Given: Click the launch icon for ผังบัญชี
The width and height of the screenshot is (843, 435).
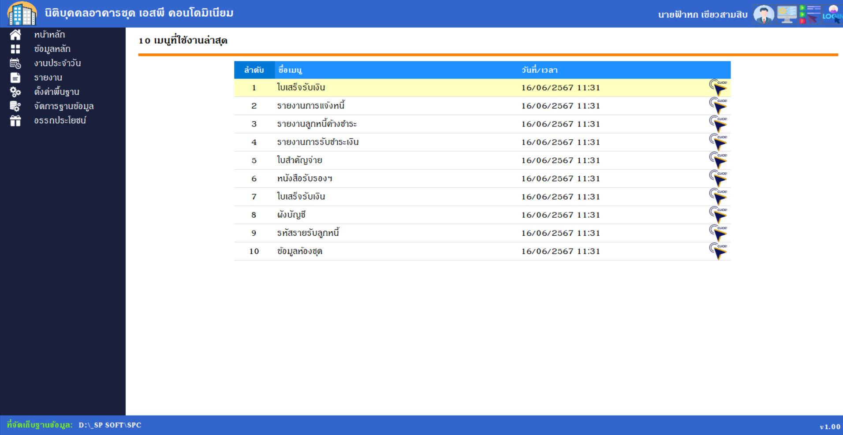Looking at the screenshot, I should pyautogui.click(x=718, y=215).
